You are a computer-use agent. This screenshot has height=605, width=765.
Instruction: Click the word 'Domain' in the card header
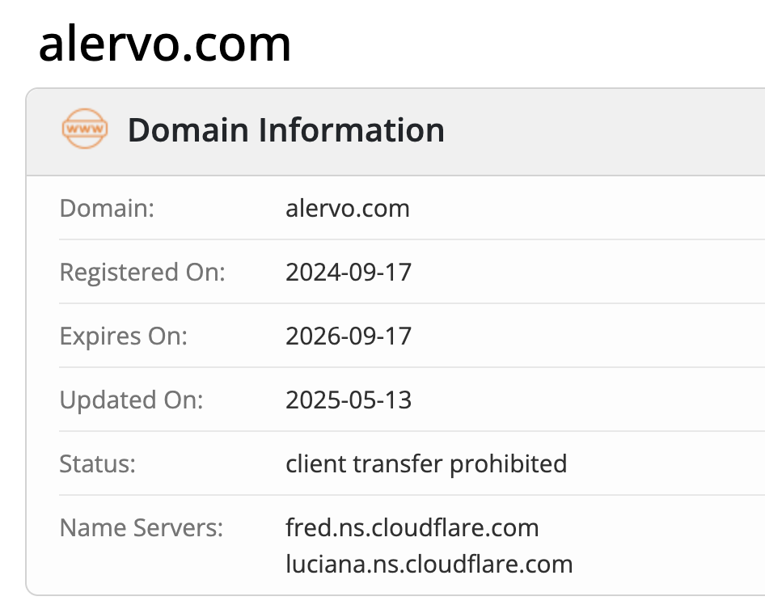(188, 129)
